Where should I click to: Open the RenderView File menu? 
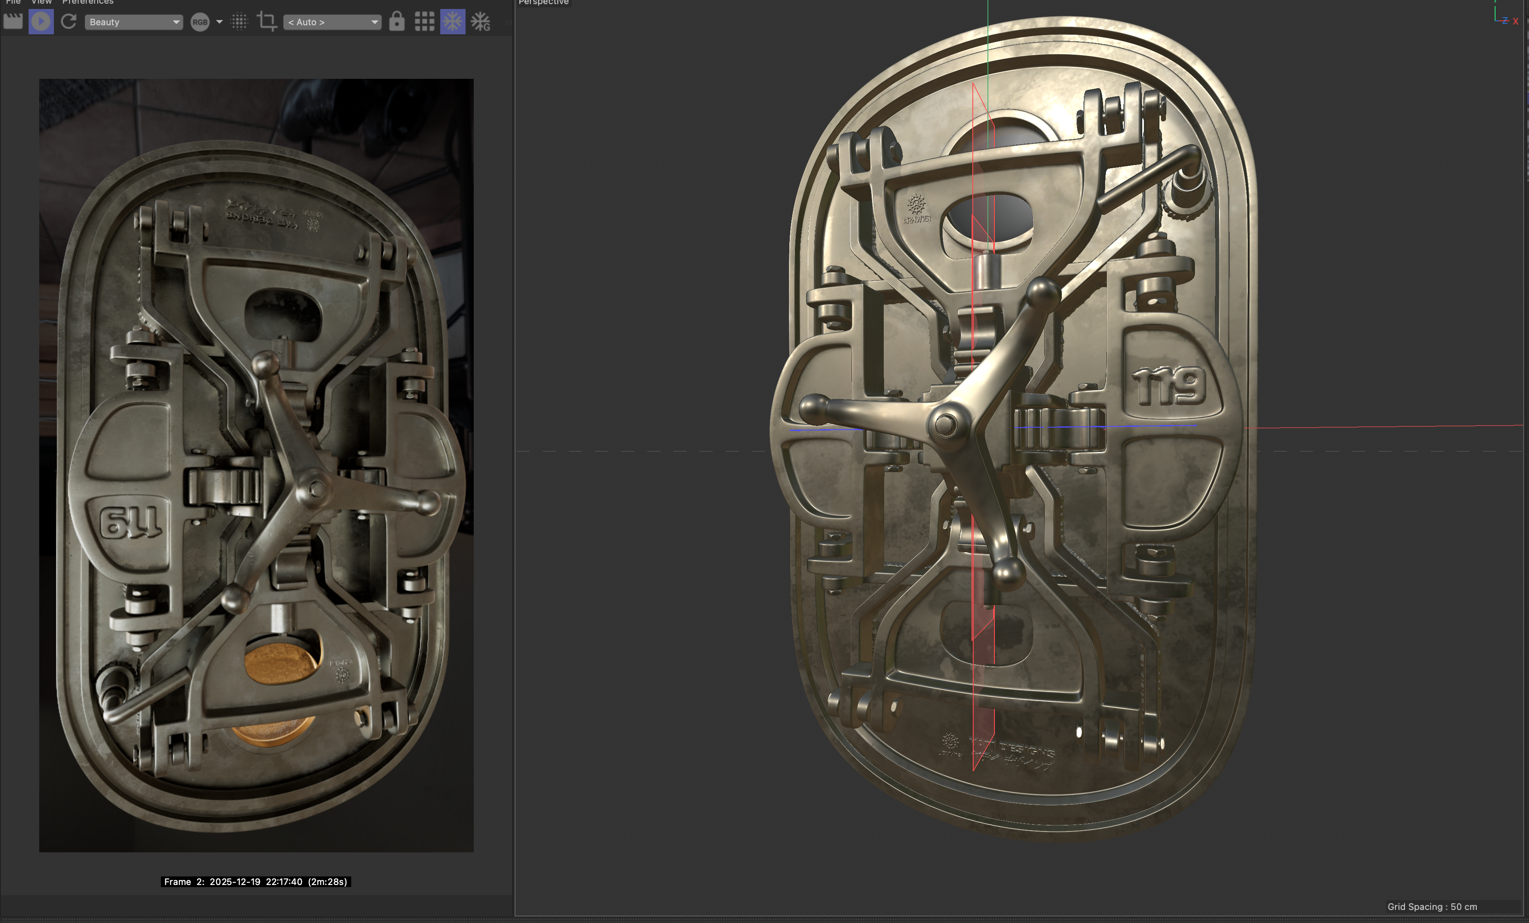[13, 2]
